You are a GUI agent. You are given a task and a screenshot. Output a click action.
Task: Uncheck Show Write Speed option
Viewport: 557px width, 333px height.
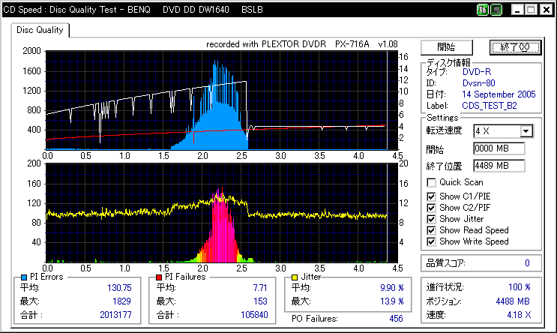click(x=431, y=241)
